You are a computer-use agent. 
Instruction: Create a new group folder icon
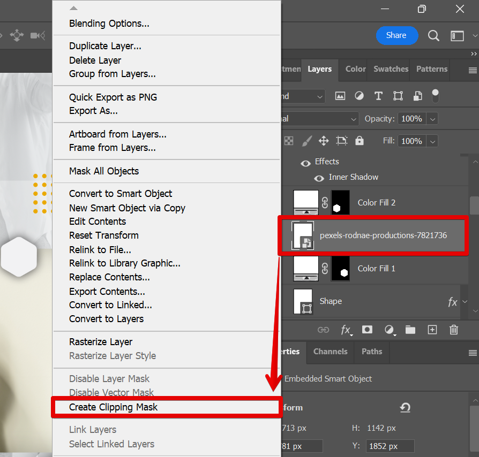pyautogui.click(x=410, y=330)
